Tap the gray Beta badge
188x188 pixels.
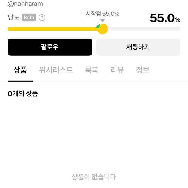point(29,18)
